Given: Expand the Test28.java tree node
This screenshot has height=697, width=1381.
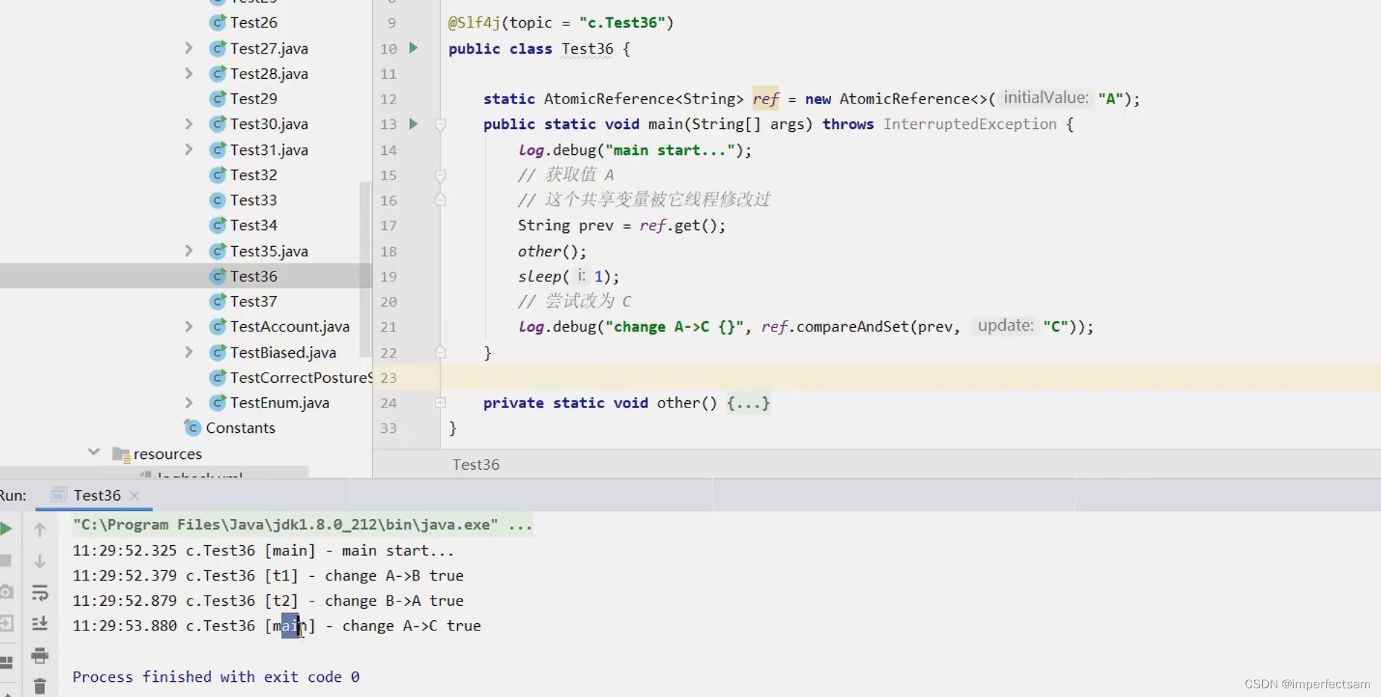Looking at the screenshot, I should click(188, 73).
